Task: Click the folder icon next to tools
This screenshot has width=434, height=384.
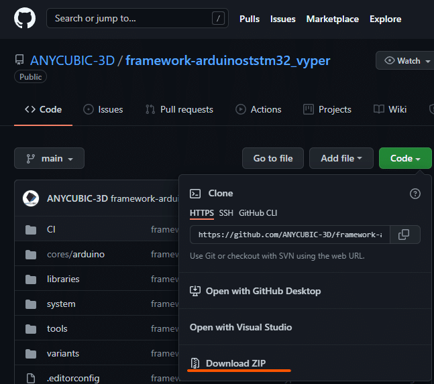Action: pyautogui.click(x=31, y=328)
